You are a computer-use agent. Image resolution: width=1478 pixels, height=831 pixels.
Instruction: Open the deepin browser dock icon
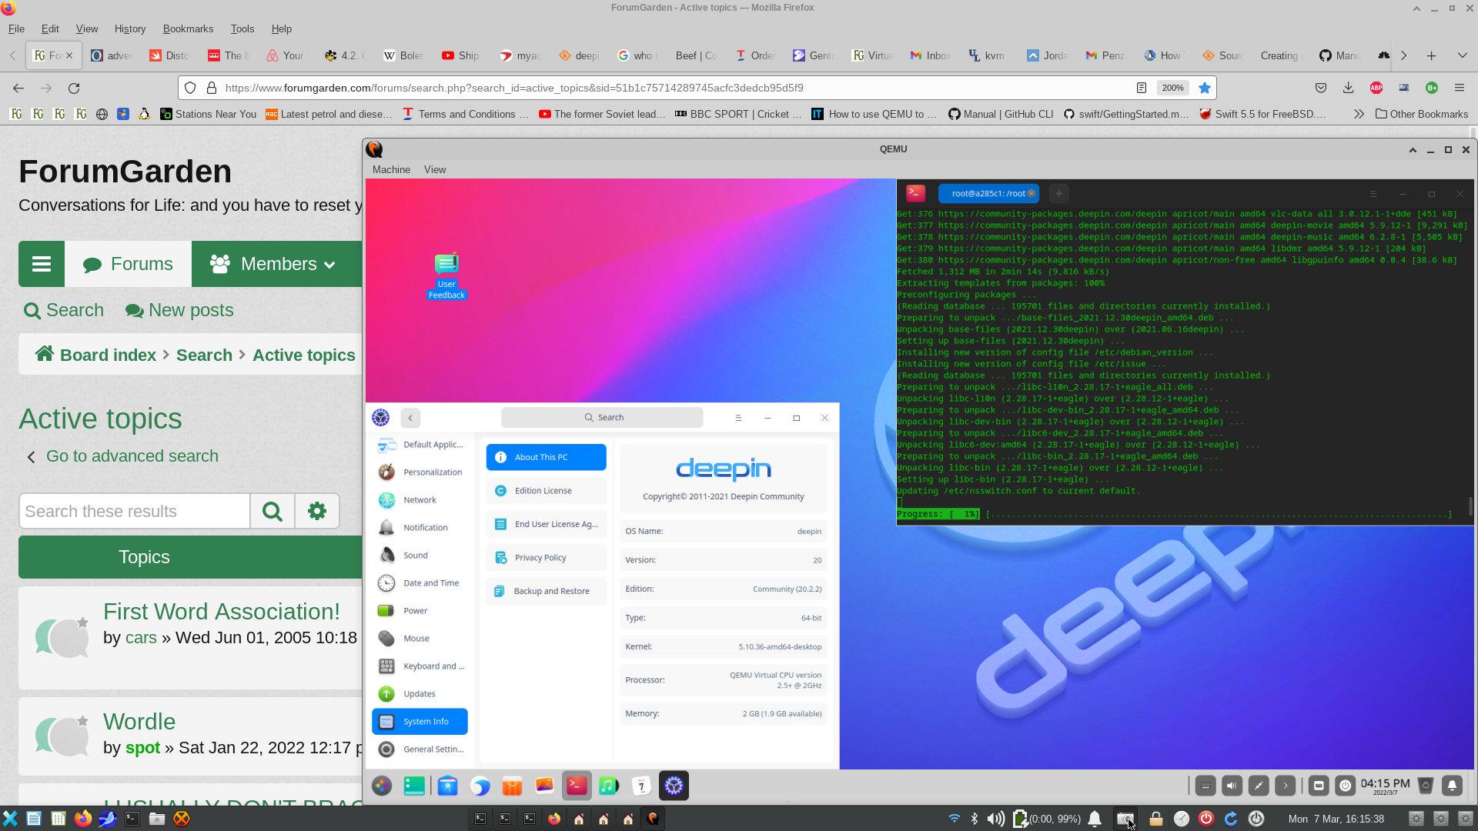click(480, 786)
